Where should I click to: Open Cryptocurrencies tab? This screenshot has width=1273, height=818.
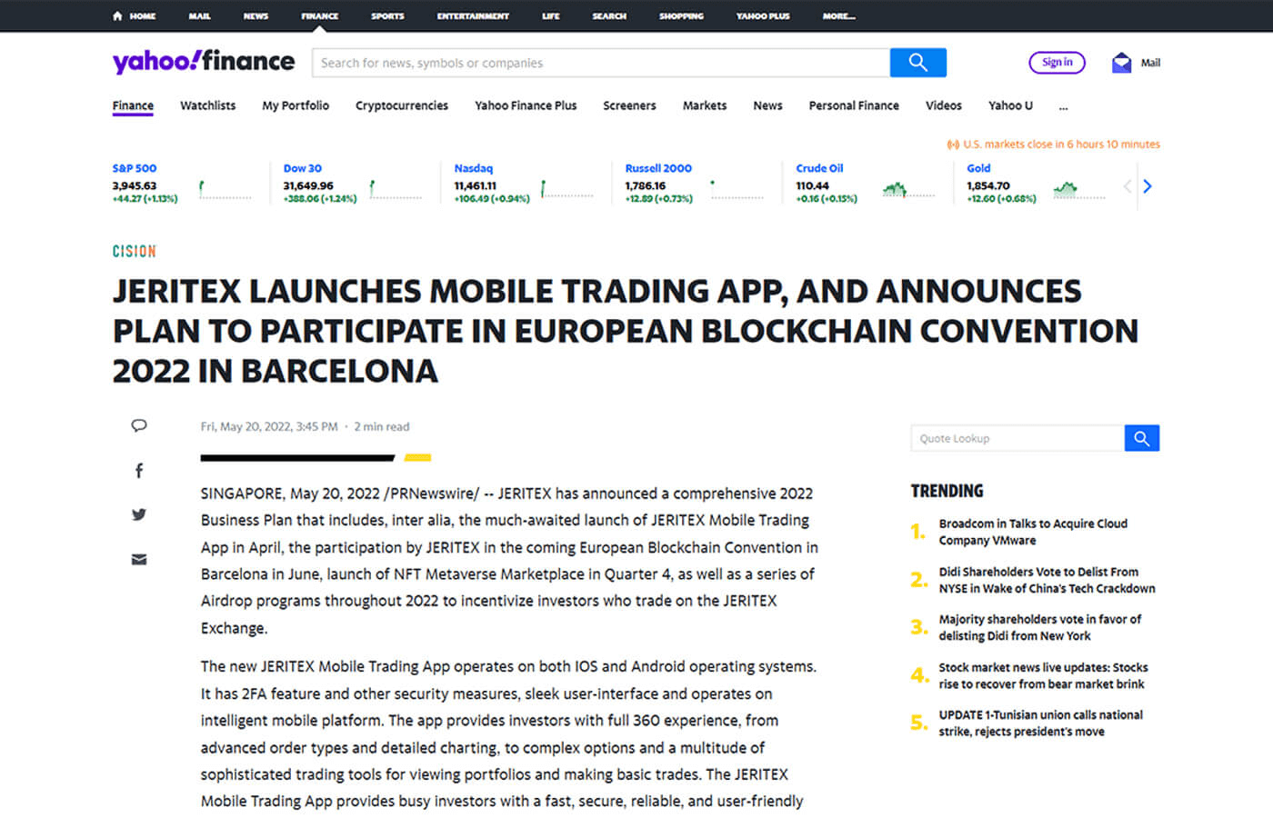click(x=402, y=105)
